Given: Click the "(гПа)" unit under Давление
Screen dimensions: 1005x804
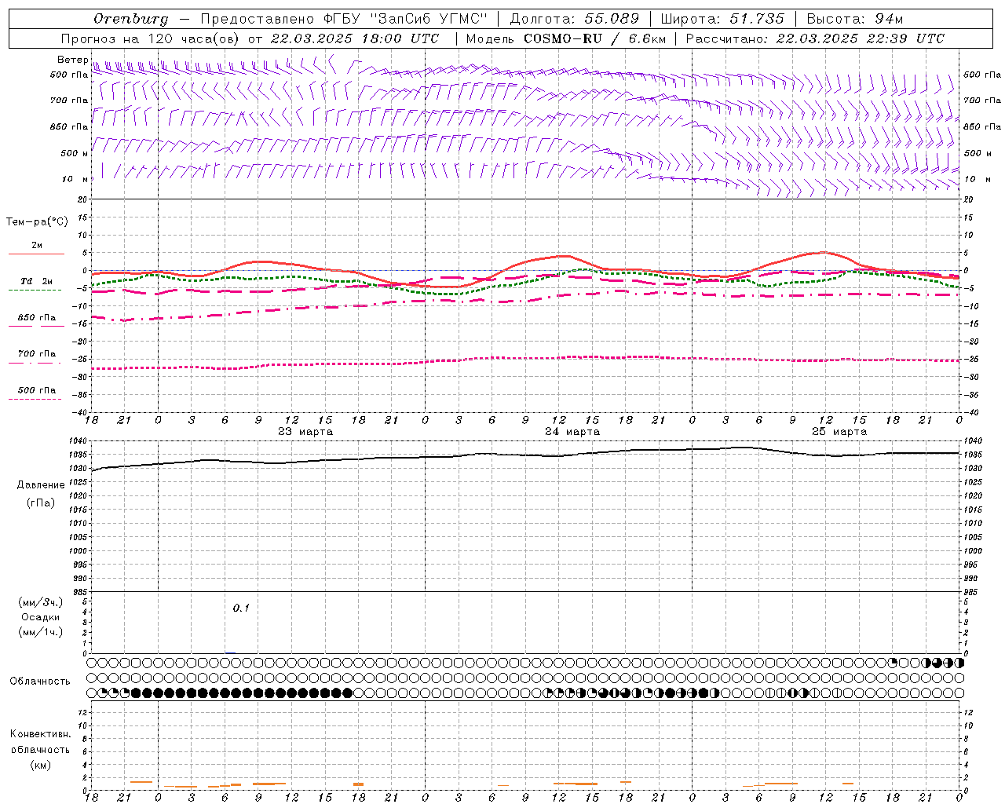Looking at the screenshot, I should click(x=41, y=502).
